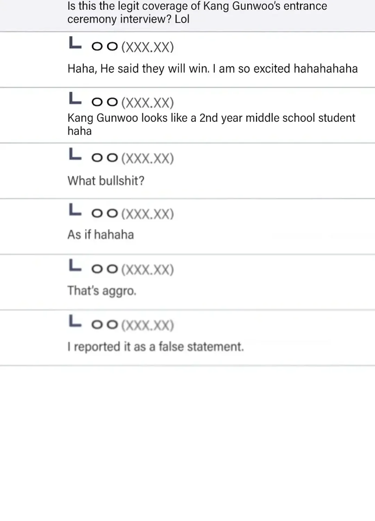Image resolution: width=375 pixels, height=521 pixels.
Task: Click reply arrow icon above 'That's aggro.' comment
Action: coord(75,265)
